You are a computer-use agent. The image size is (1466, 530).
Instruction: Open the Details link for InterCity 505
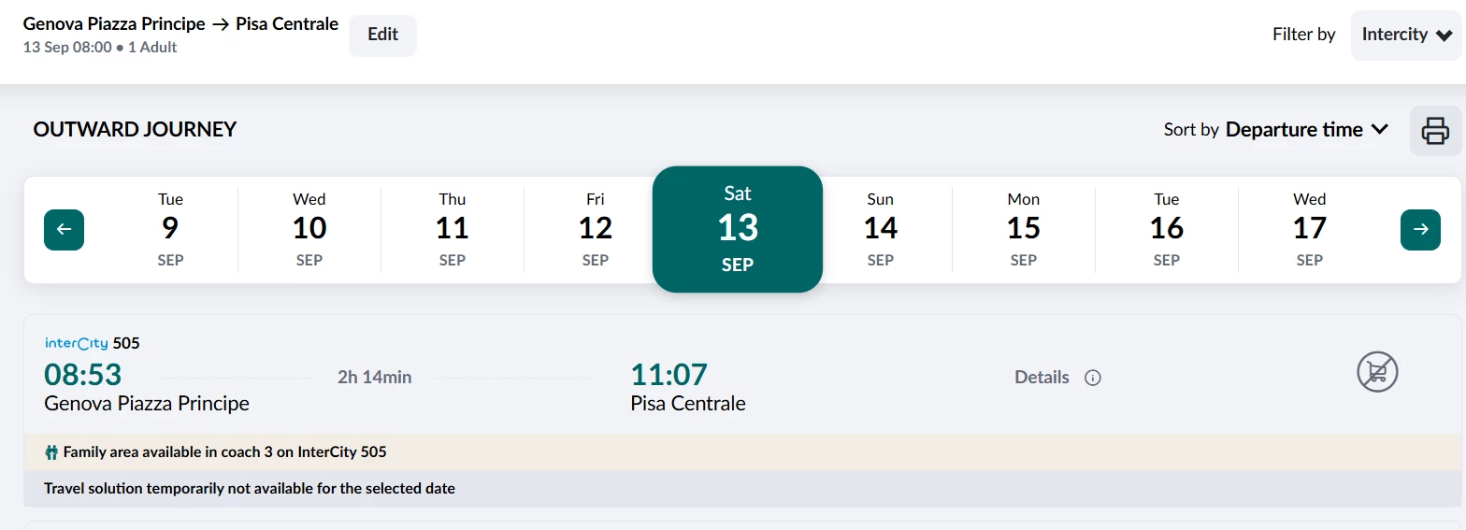point(1042,378)
